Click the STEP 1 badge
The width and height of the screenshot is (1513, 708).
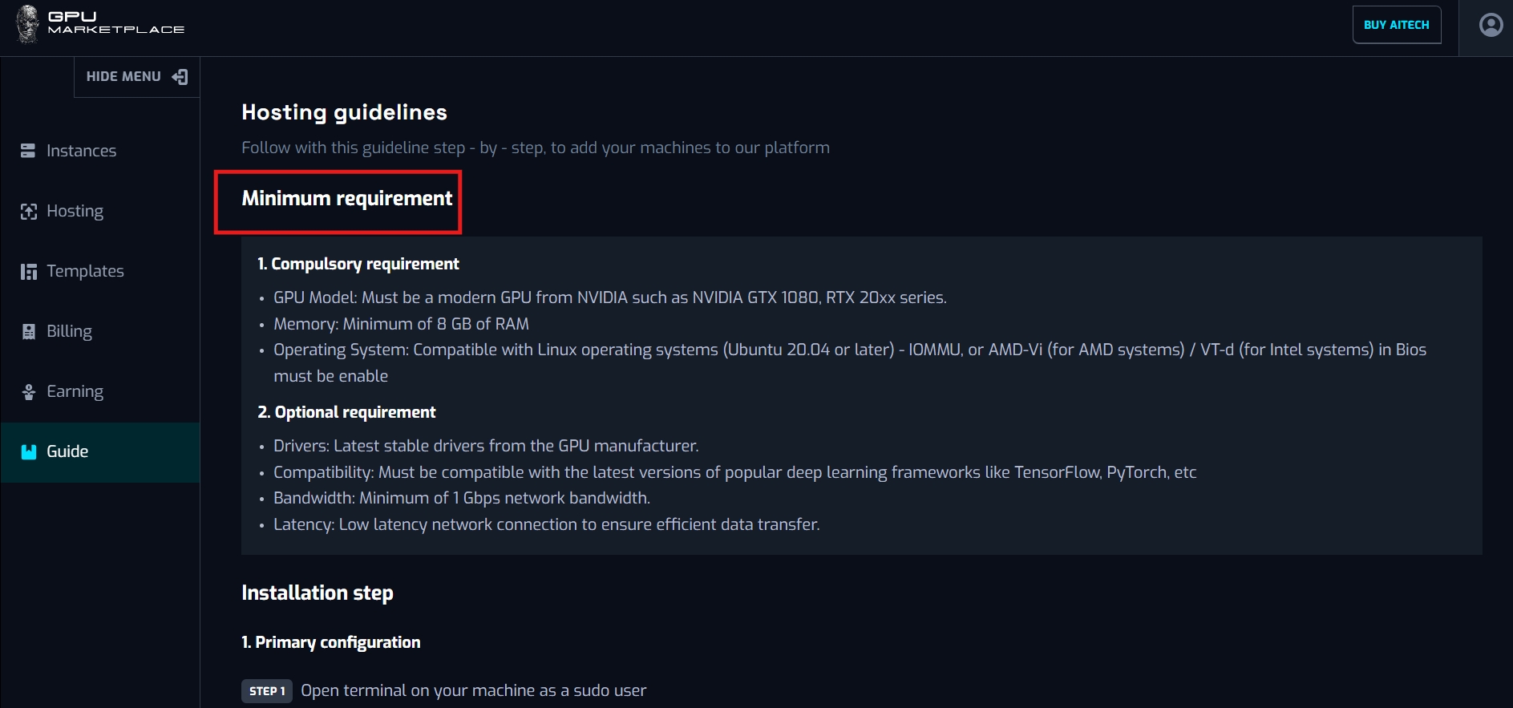pos(267,691)
